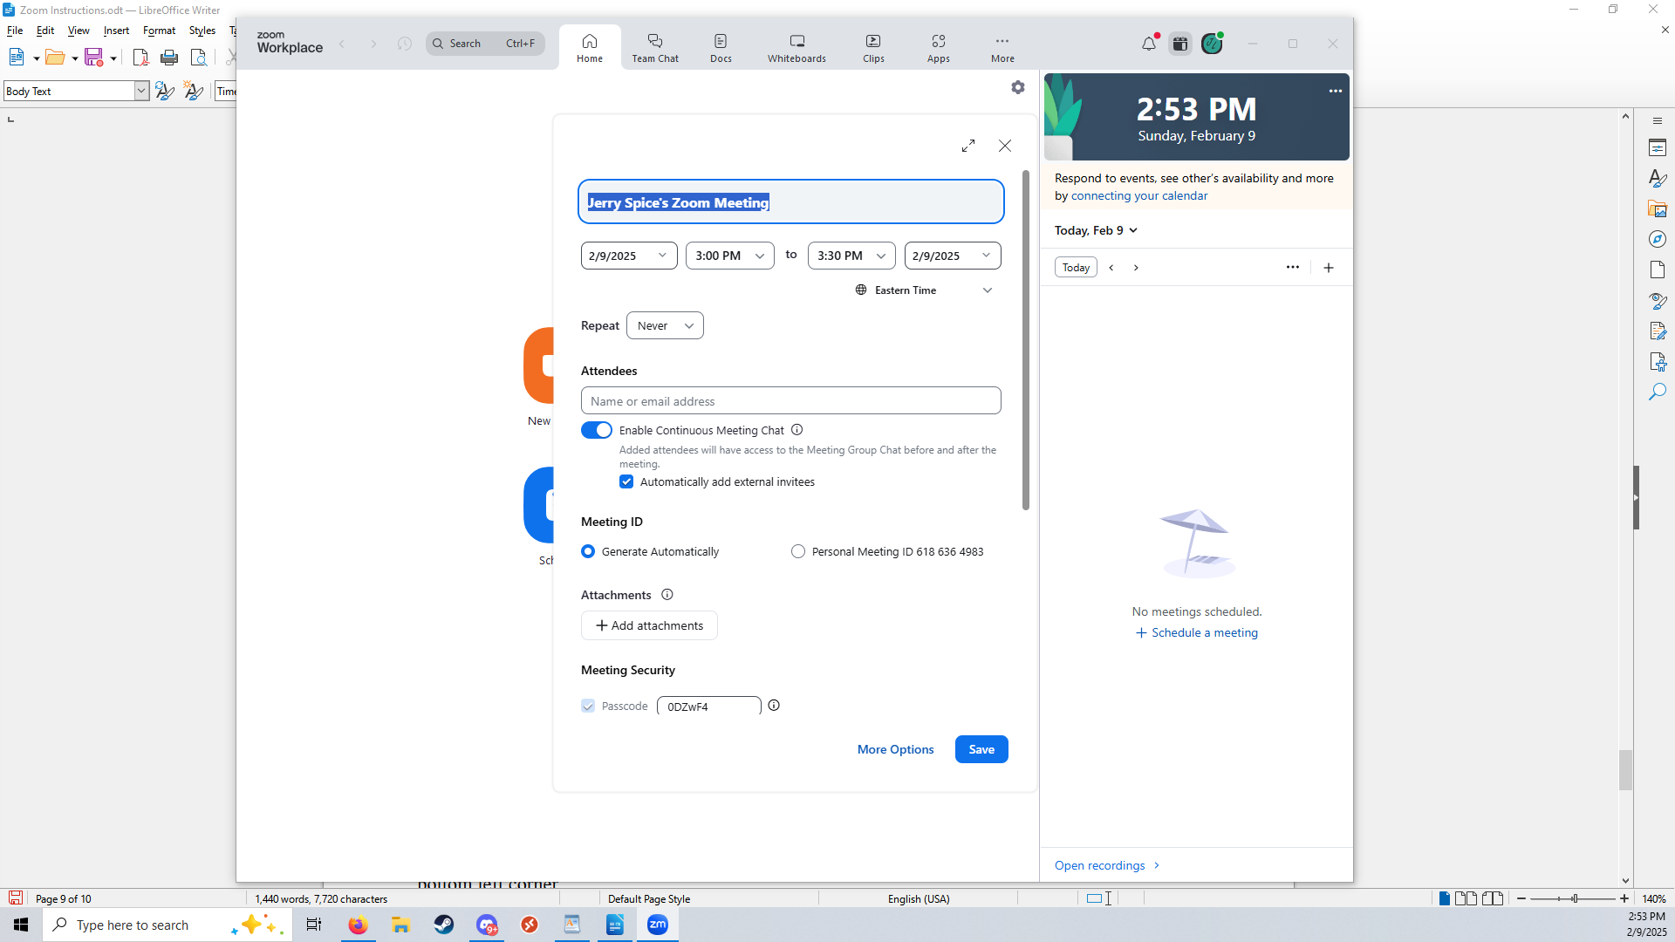Screen dimensions: 1675x942
Task: Switch to Whiteboards tab
Action: 796,47
